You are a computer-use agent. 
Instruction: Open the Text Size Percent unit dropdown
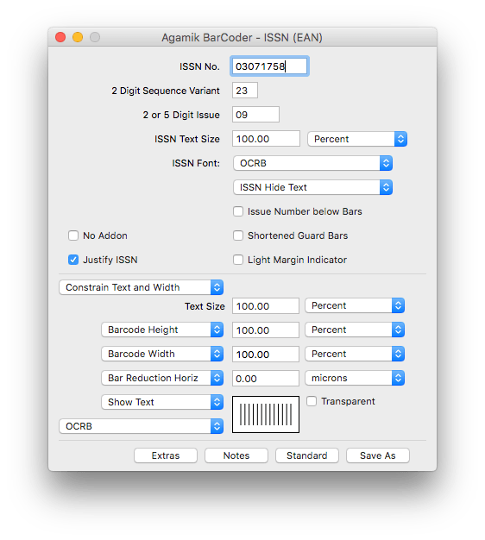tap(355, 306)
